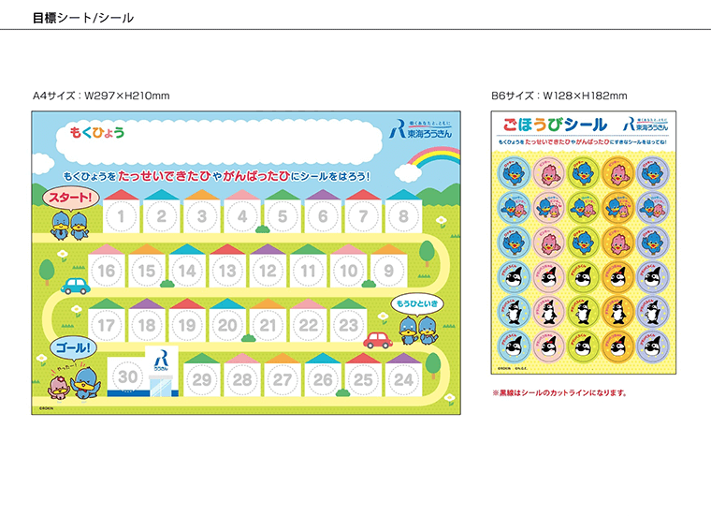
Task: Click house number 20
Action: tap(227, 320)
